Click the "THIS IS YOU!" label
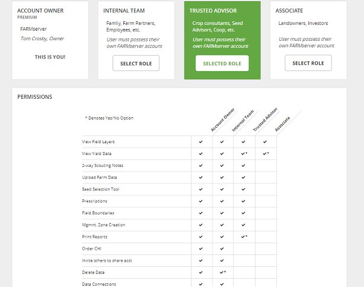The image size is (364, 287). (x=50, y=57)
